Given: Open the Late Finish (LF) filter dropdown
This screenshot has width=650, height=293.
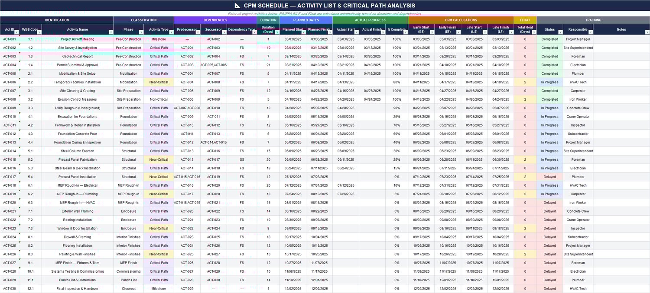Looking at the screenshot, I should pyautogui.click(x=511, y=32).
